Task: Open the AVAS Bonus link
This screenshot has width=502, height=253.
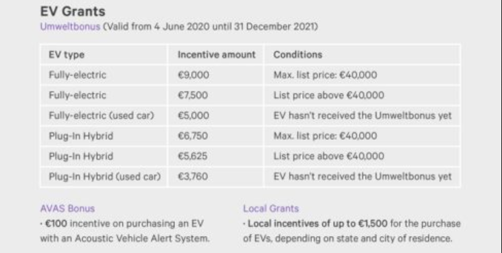Action: pos(67,208)
